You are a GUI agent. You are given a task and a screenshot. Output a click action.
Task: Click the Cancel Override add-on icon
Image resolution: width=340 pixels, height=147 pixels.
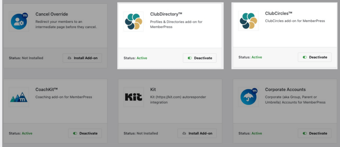pyautogui.click(x=19, y=21)
